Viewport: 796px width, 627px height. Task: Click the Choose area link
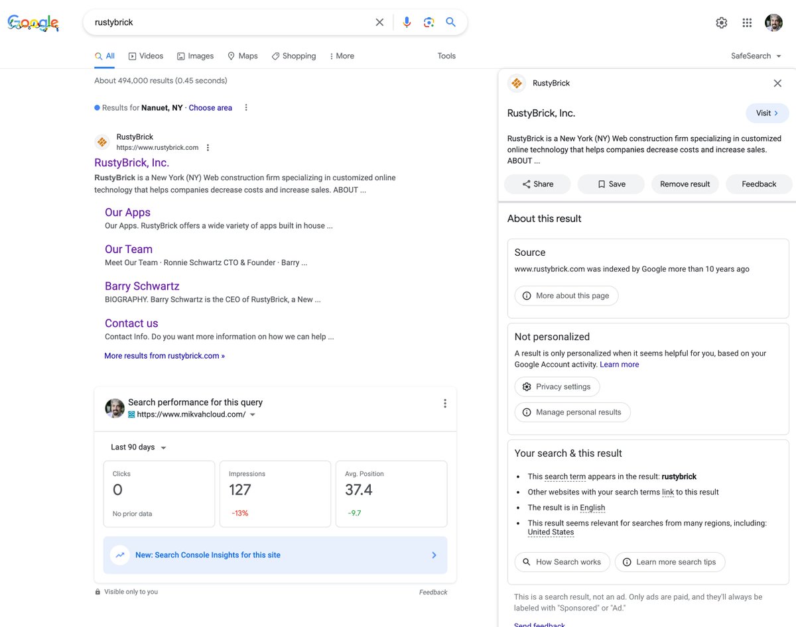point(210,107)
